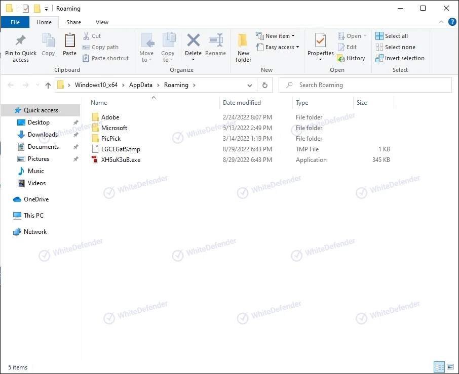Click the Help question mark icon
Screen dimensions: 459x374
(452, 22)
